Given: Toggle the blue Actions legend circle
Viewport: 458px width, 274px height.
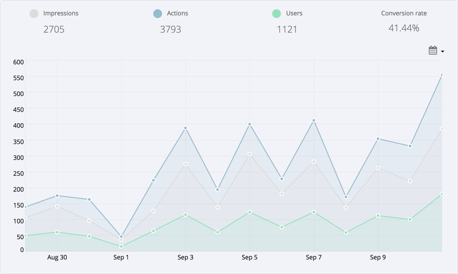Looking at the screenshot, I should (157, 14).
